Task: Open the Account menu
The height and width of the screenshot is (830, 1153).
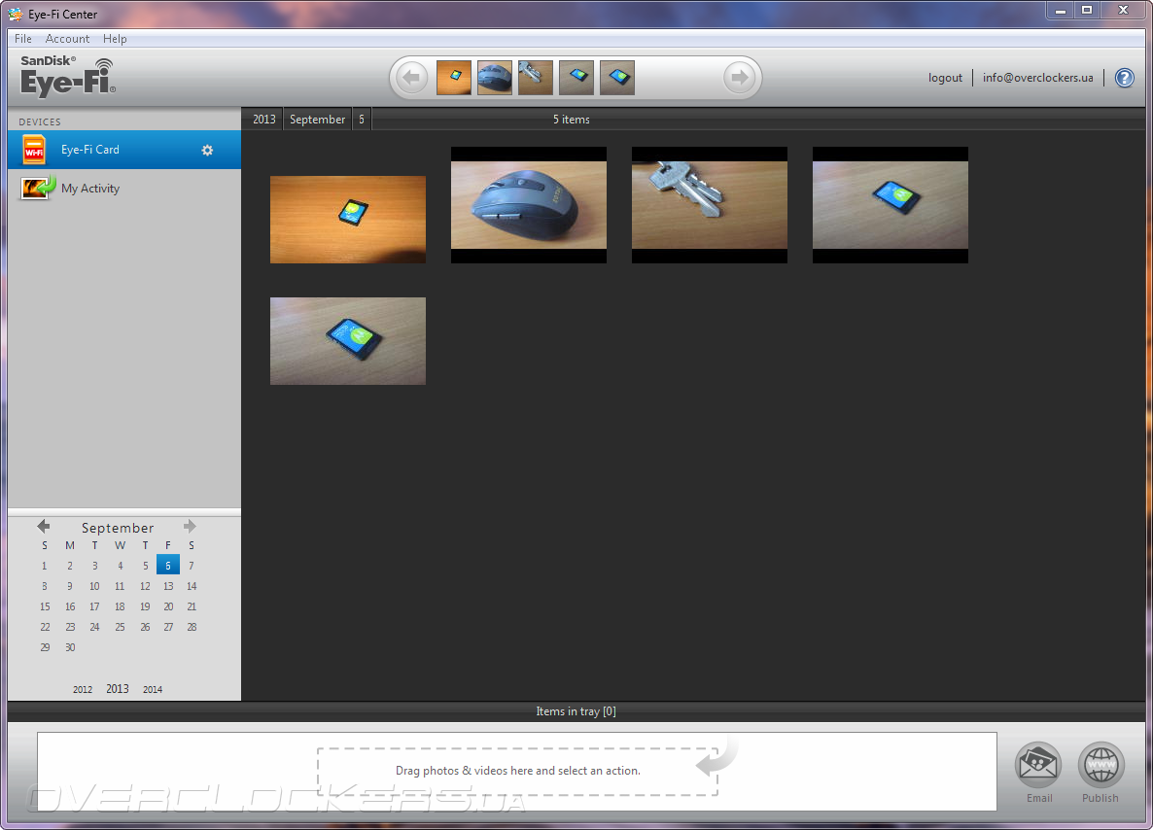Action: click(67, 38)
